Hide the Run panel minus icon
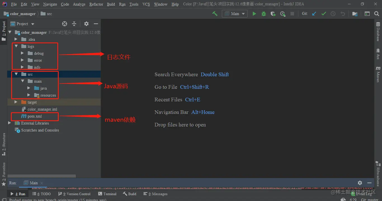Screen dimensions: 382x201 (x=369, y=183)
